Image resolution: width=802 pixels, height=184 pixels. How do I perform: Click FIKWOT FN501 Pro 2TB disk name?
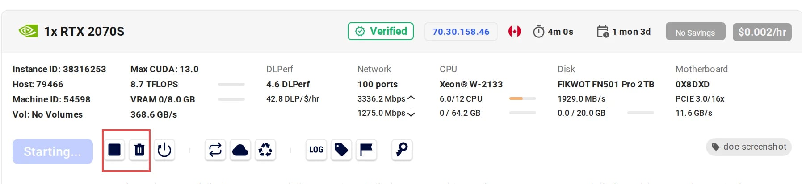[606, 84]
